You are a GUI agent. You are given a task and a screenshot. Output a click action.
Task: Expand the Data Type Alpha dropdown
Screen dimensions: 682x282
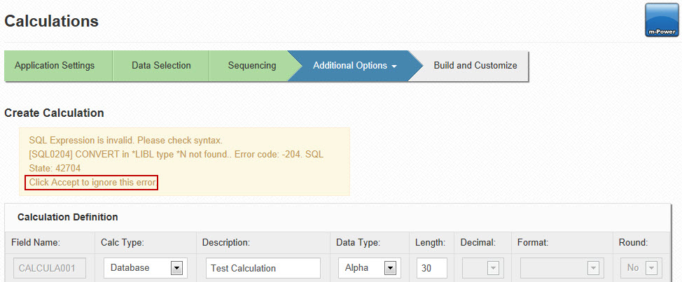(368, 268)
